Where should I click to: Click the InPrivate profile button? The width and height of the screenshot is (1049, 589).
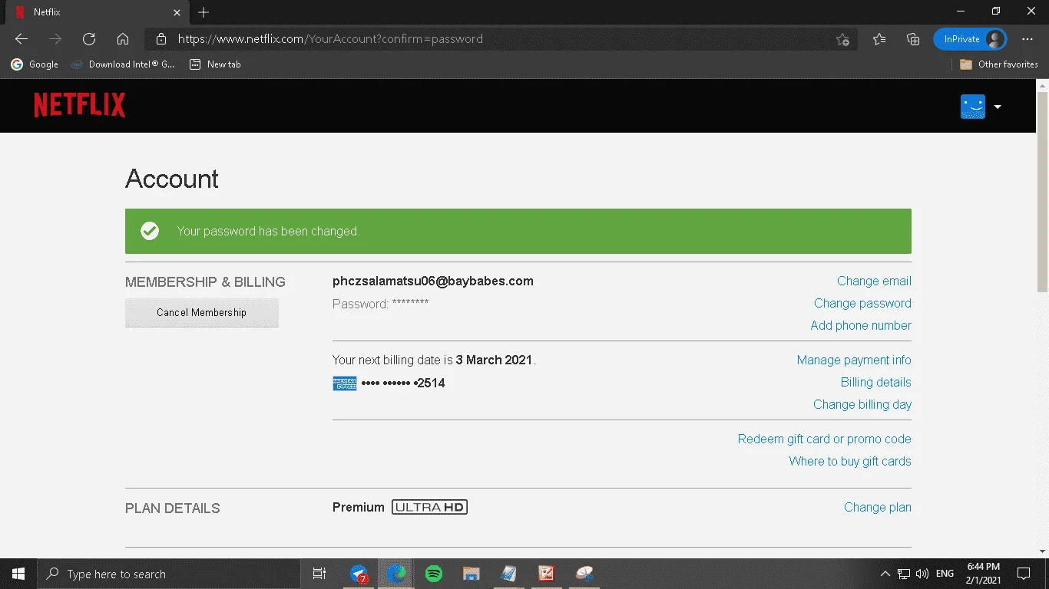971,39
